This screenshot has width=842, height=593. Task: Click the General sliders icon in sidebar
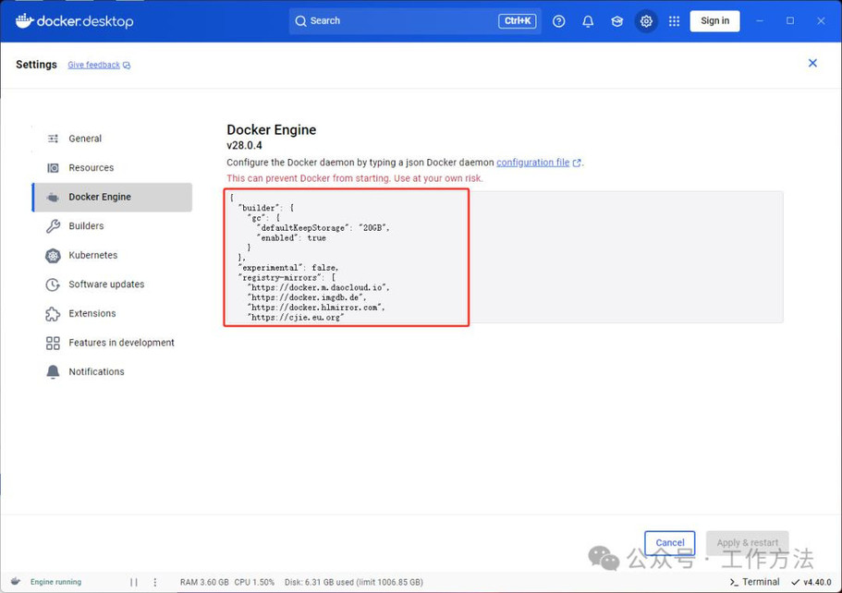[x=53, y=139]
